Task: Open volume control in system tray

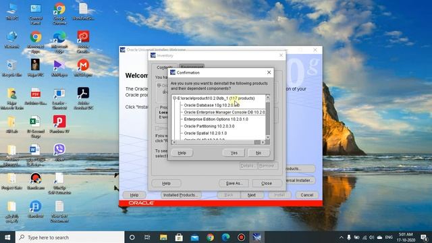Action: (372, 237)
